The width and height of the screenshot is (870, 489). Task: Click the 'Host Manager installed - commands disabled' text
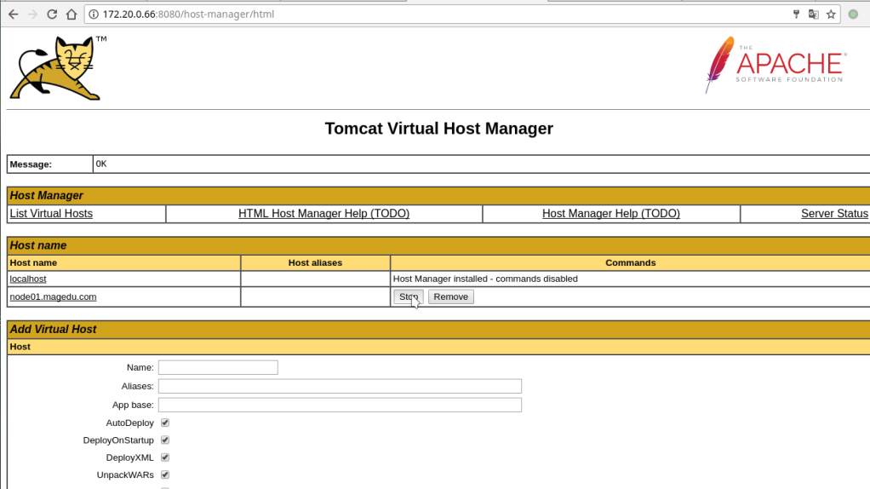tap(485, 279)
